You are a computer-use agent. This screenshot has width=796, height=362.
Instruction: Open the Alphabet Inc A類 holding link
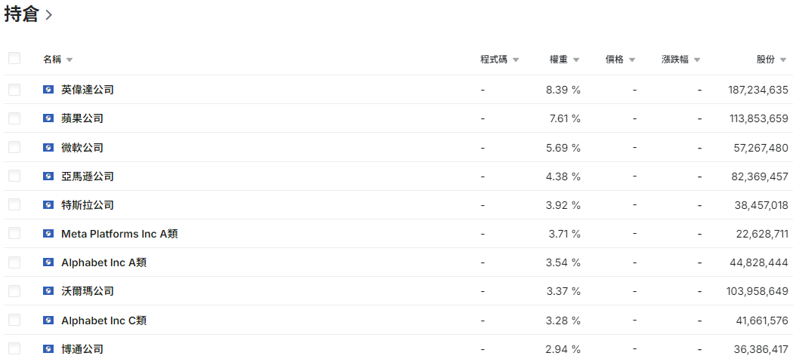point(103,262)
